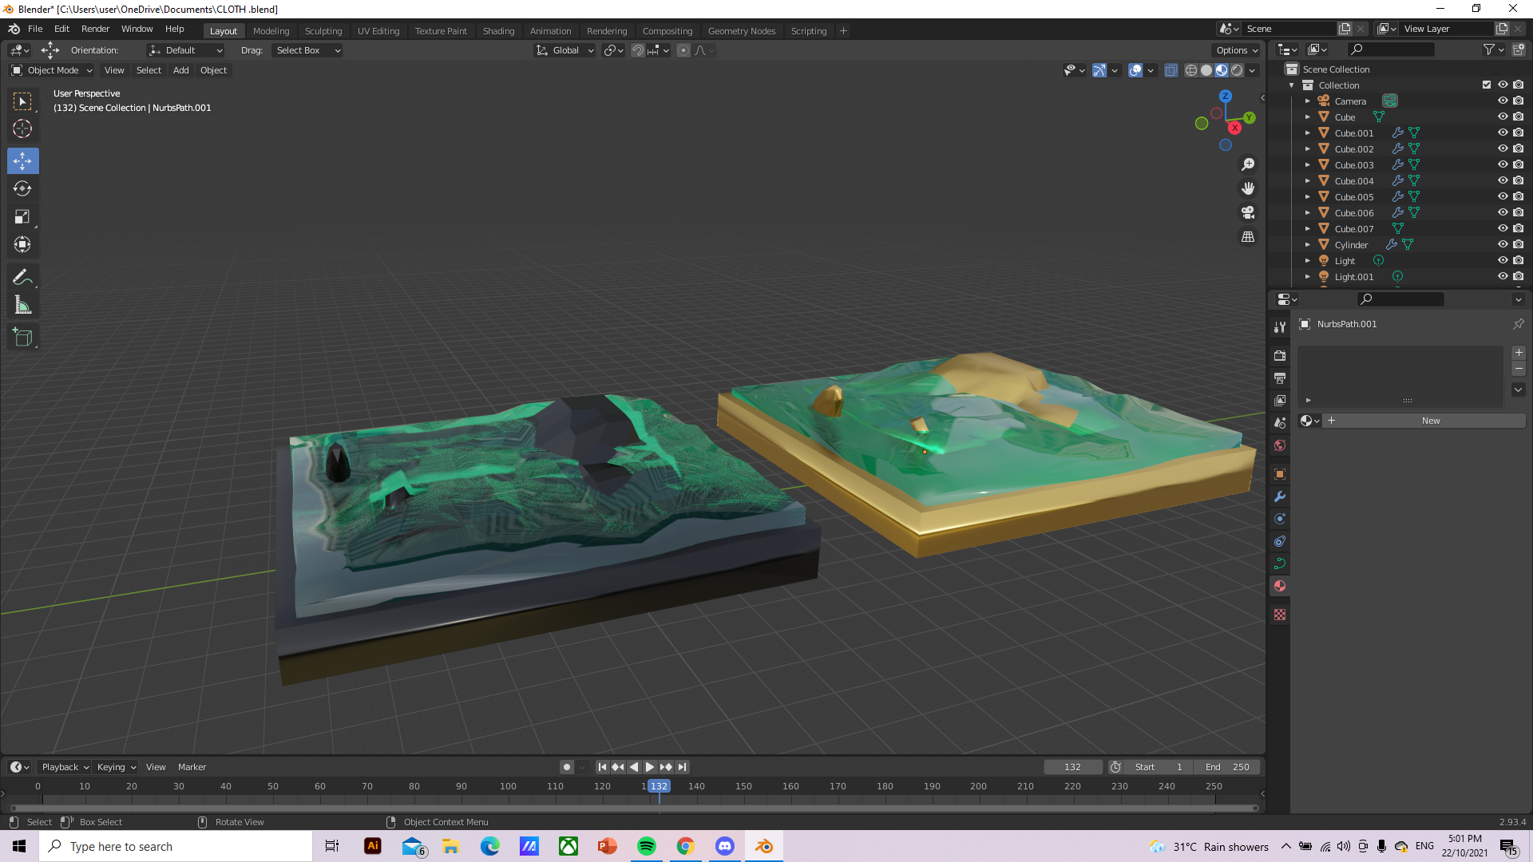Select the Measure tool

[x=22, y=304]
